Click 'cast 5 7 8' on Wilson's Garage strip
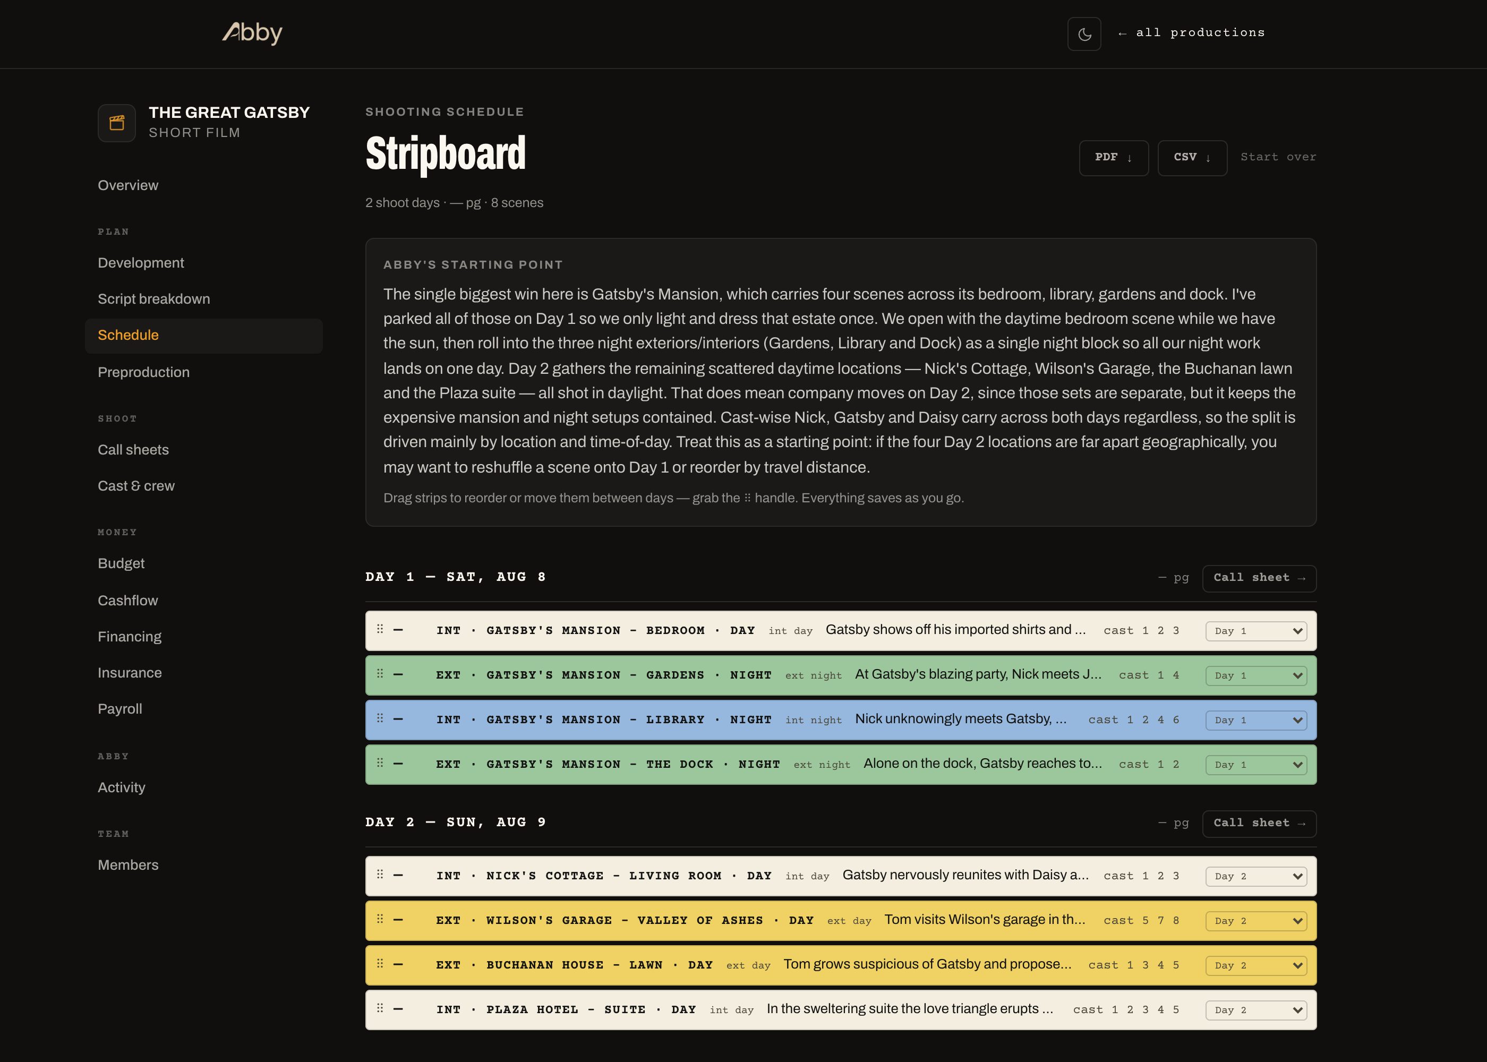1487x1062 pixels. 1142,921
